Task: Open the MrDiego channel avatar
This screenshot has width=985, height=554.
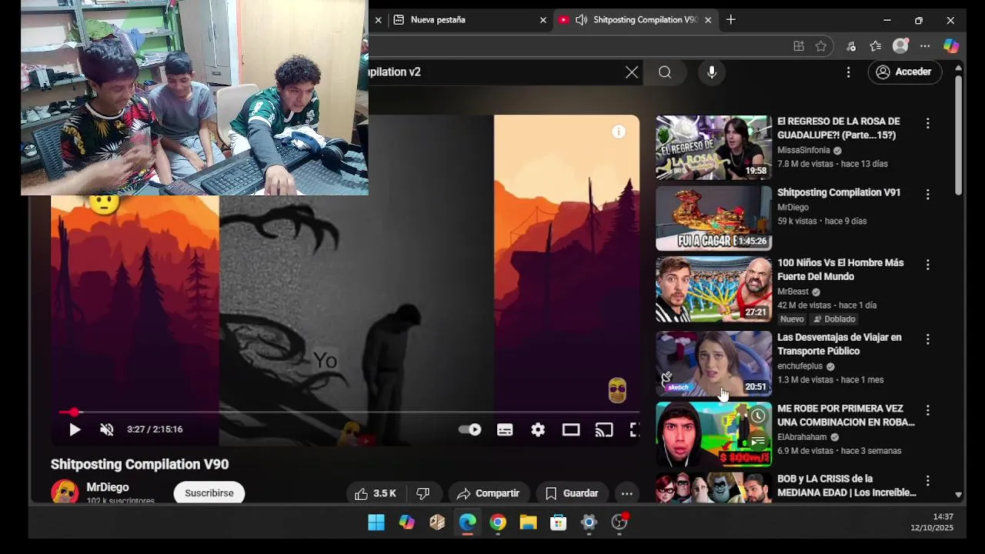Action: click(65, 492)
